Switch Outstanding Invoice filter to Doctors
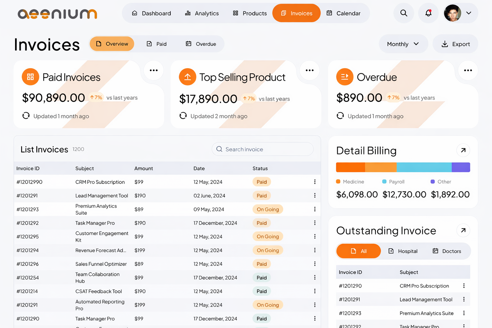 coord(447,251)
